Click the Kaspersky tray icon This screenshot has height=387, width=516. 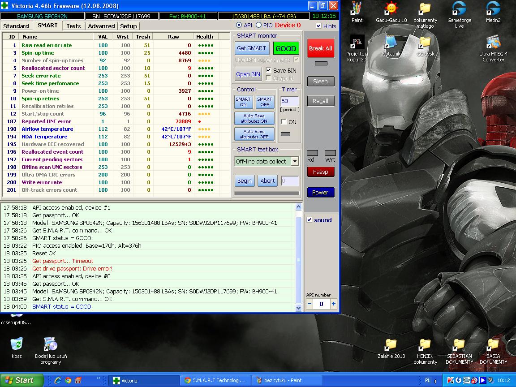[451, 380]
